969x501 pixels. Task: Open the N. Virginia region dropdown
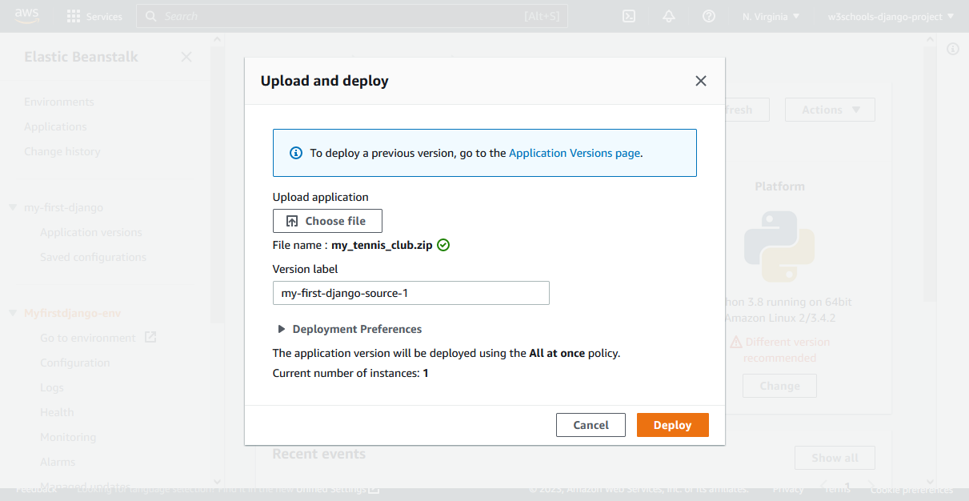point(771,16)
